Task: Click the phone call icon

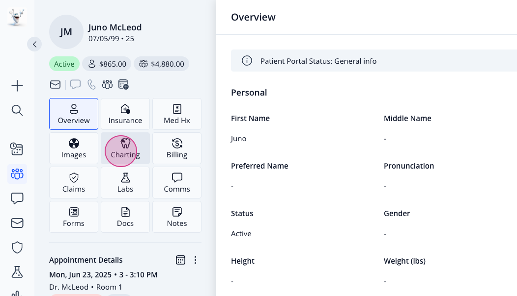Action: (x=91, y=85)
